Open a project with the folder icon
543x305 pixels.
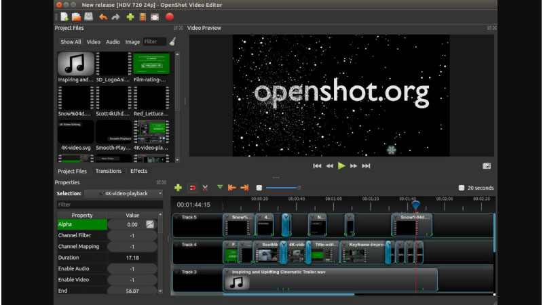(x=76, y=17)
